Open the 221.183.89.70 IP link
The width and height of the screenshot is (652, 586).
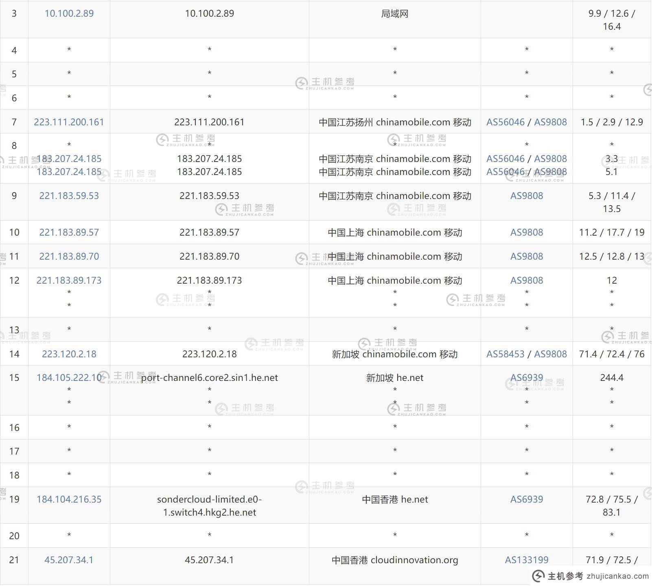pyautogui.click(x=69, y=256)
